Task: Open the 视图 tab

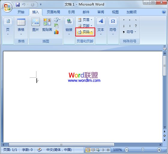Action: tap(115, 12)
